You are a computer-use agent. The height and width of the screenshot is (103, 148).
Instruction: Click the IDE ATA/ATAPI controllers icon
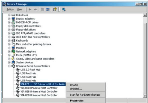click(13, 33)
